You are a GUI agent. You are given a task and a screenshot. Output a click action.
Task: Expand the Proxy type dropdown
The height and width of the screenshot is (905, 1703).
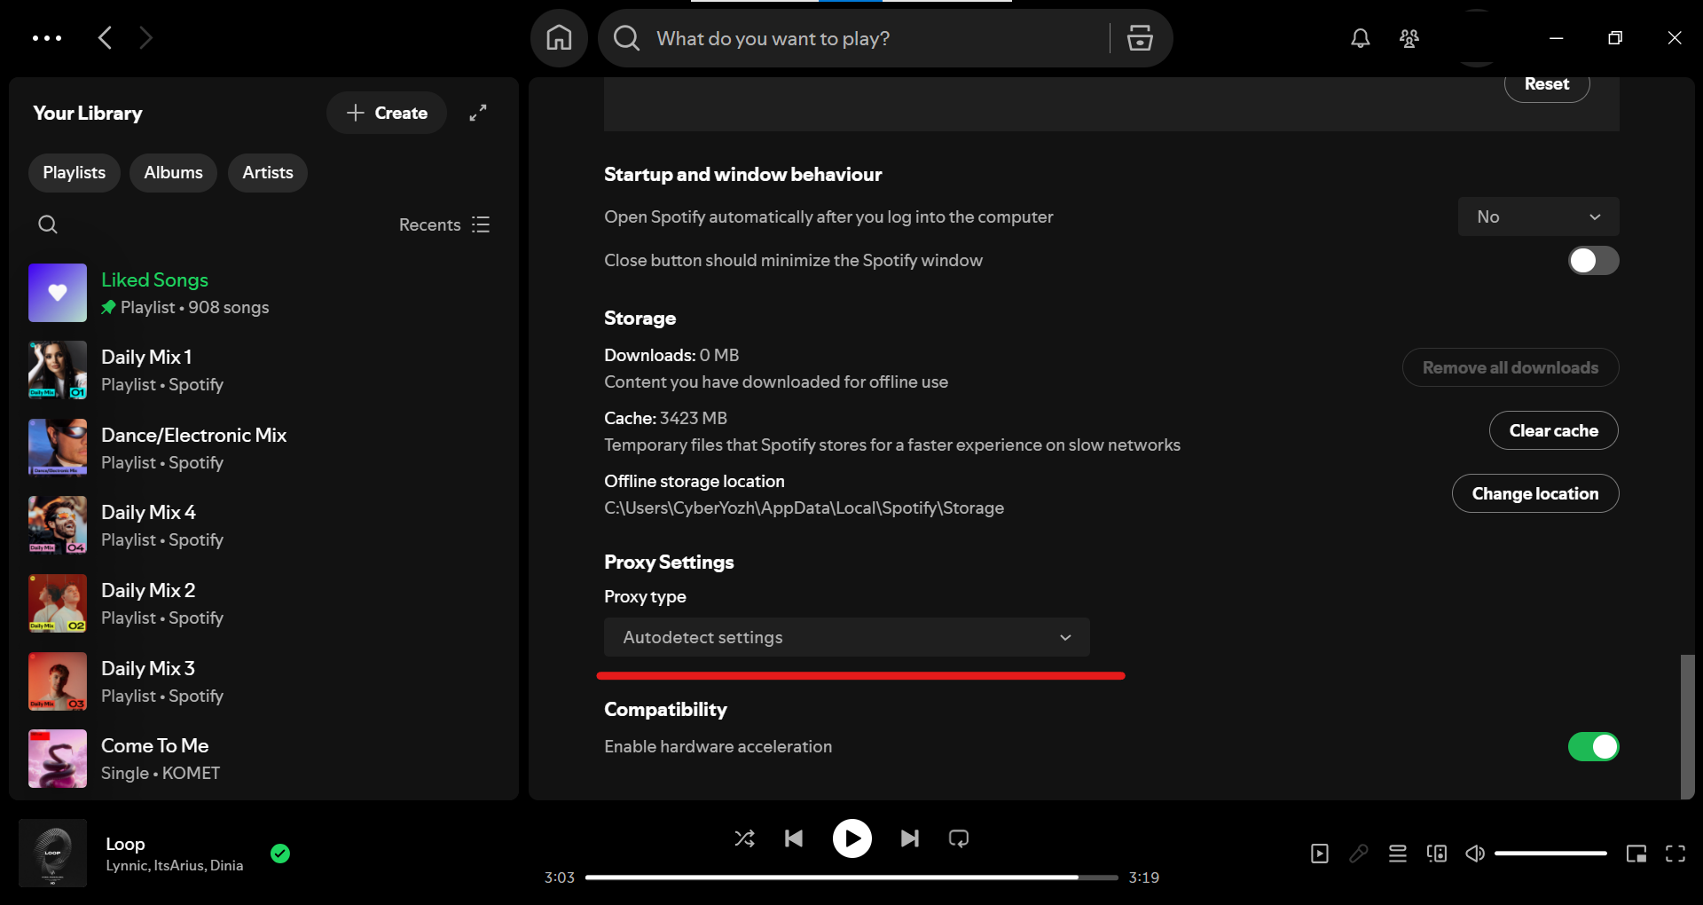[x=846, y=638]
